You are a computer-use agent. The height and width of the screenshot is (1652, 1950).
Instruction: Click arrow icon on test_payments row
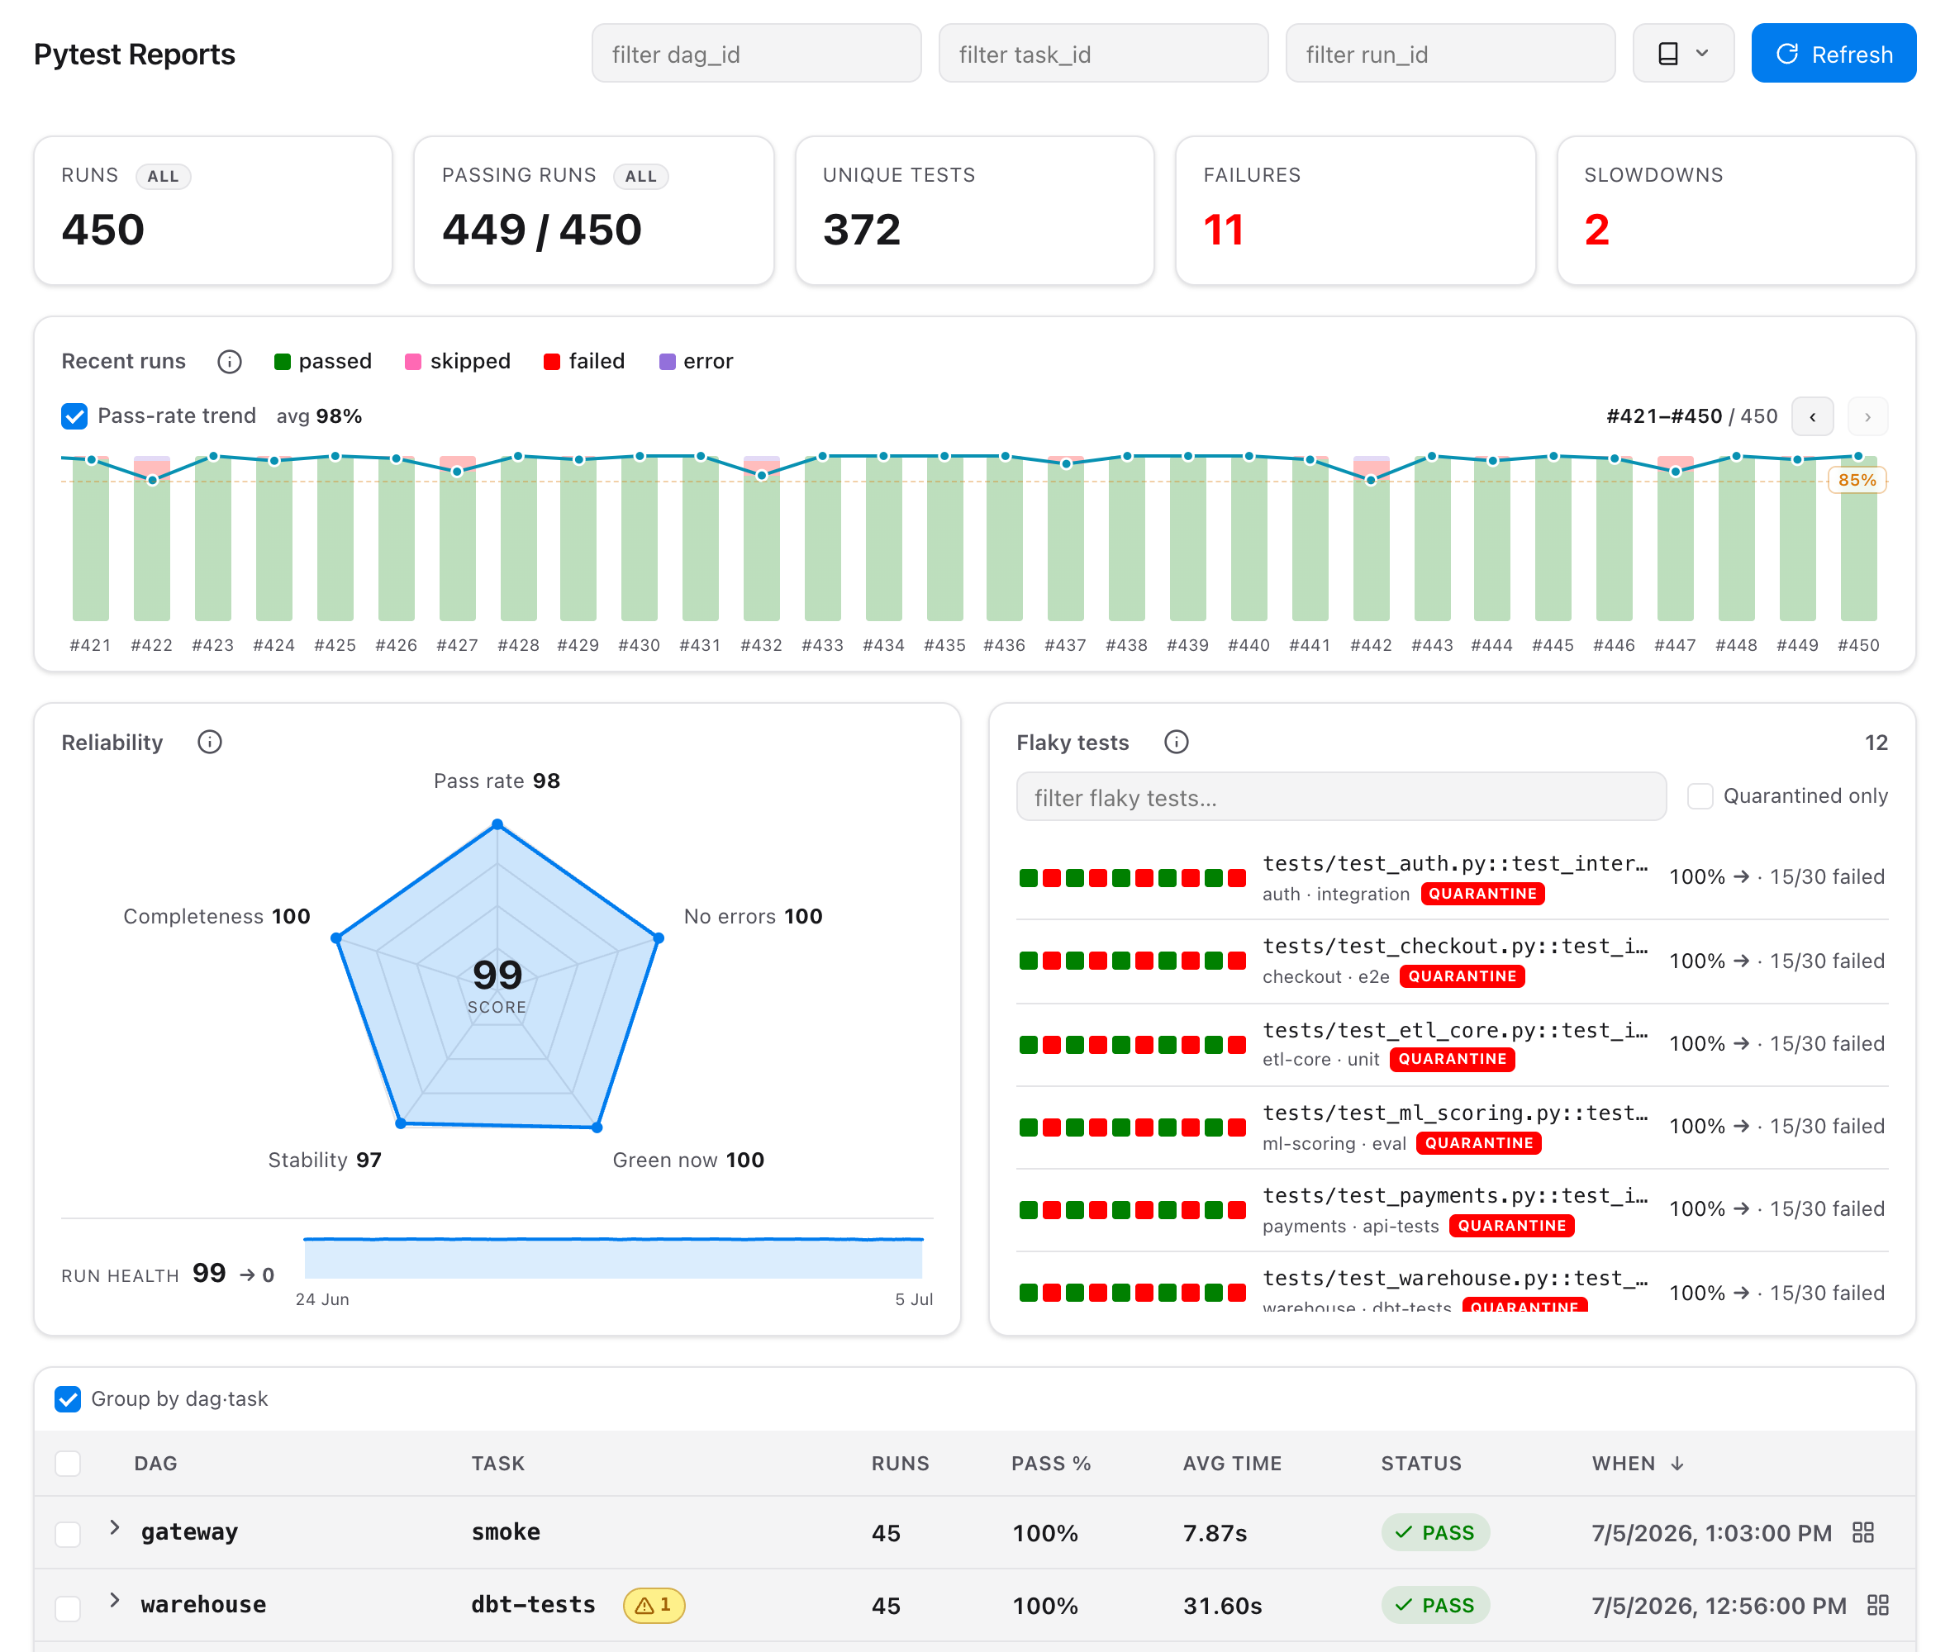(x=1741, y=1209)
